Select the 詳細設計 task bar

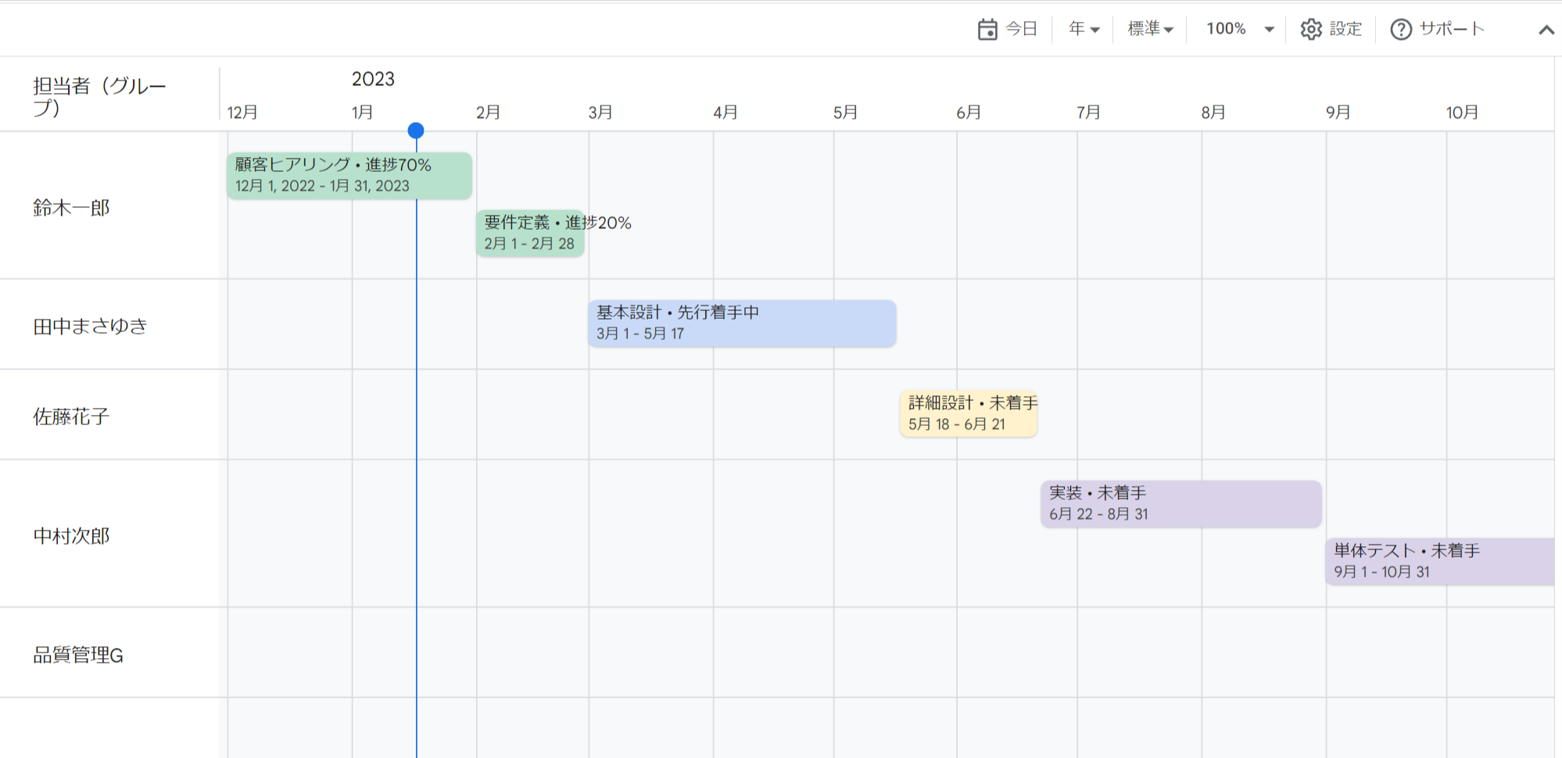[x=969, y=413]
